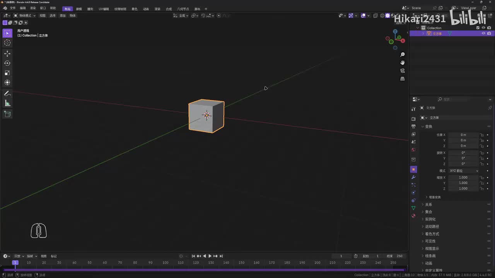Open the View Layer properties tab
Viewport: 495px width, 278px height.
click(x=413, y=134)
